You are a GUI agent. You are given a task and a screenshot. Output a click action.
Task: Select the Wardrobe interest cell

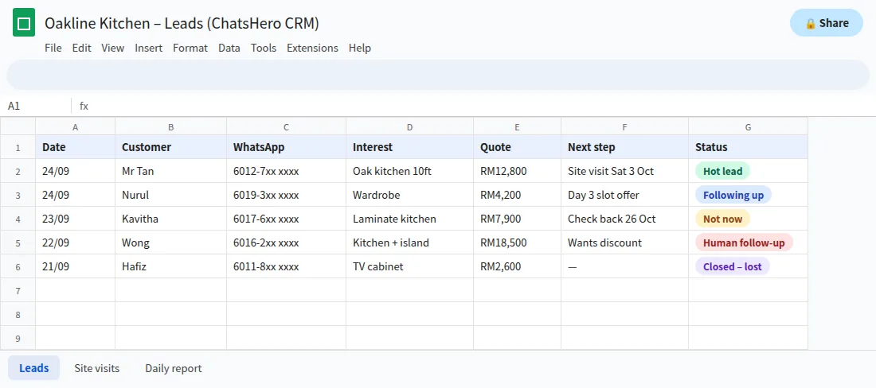(409, 195)
